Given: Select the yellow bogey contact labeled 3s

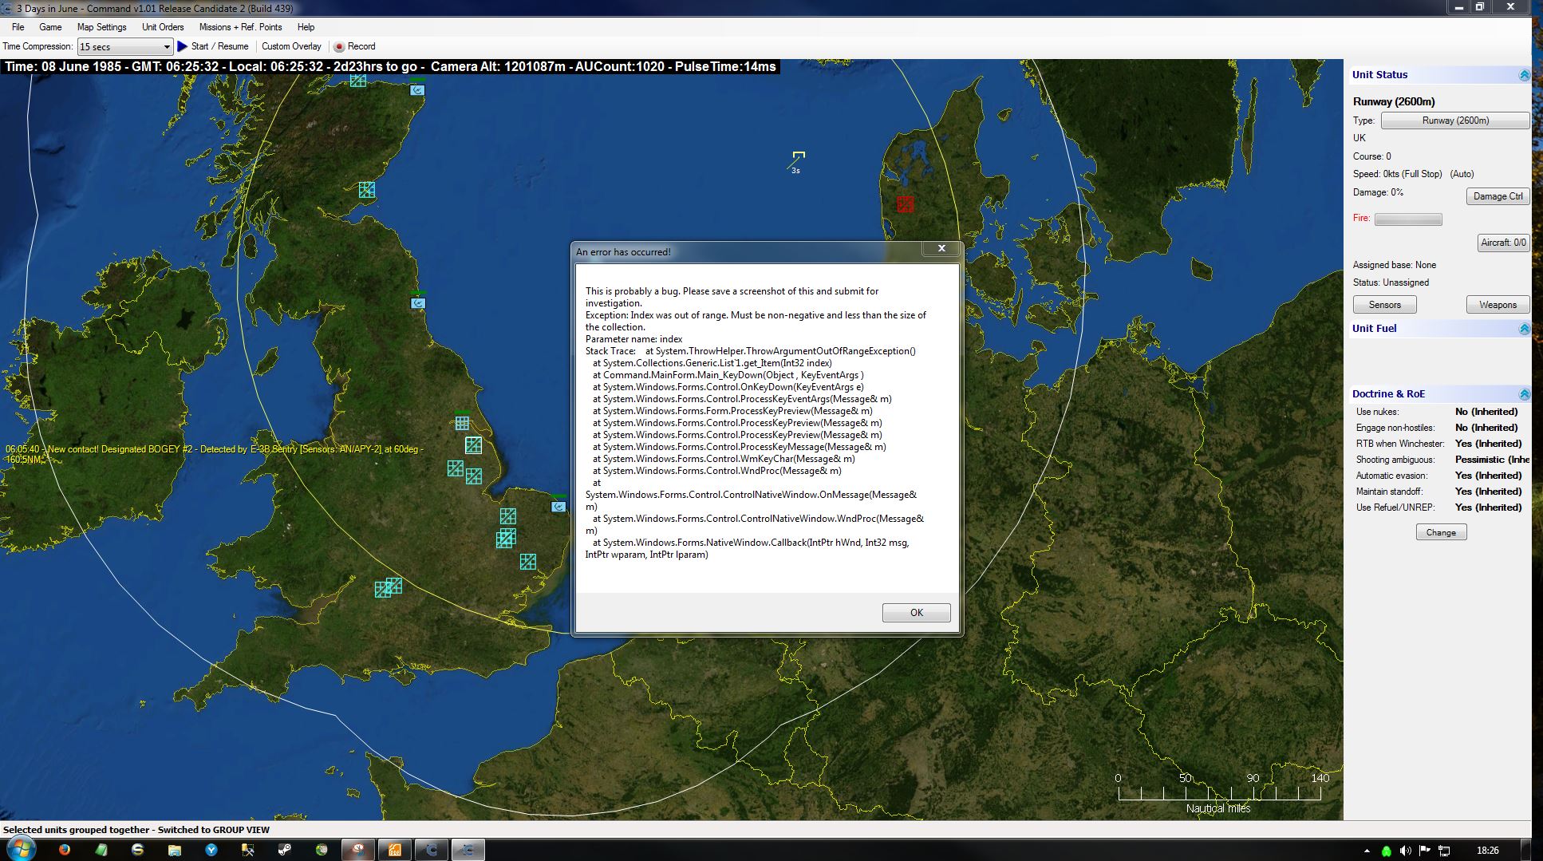Looking at the screenshot, I should [798, 157].
